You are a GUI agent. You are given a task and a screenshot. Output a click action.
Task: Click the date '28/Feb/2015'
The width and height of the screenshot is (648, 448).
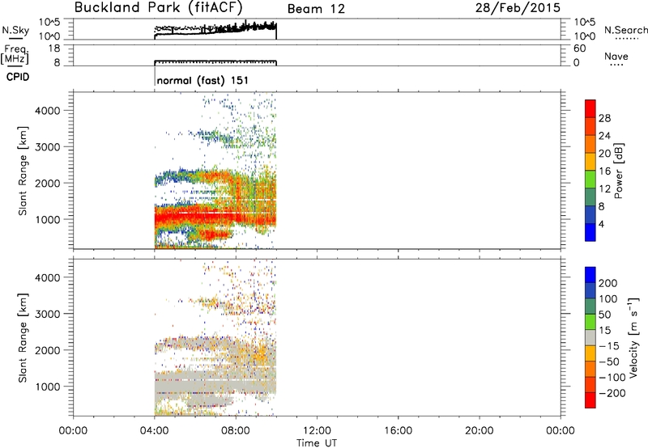(518, 7)
